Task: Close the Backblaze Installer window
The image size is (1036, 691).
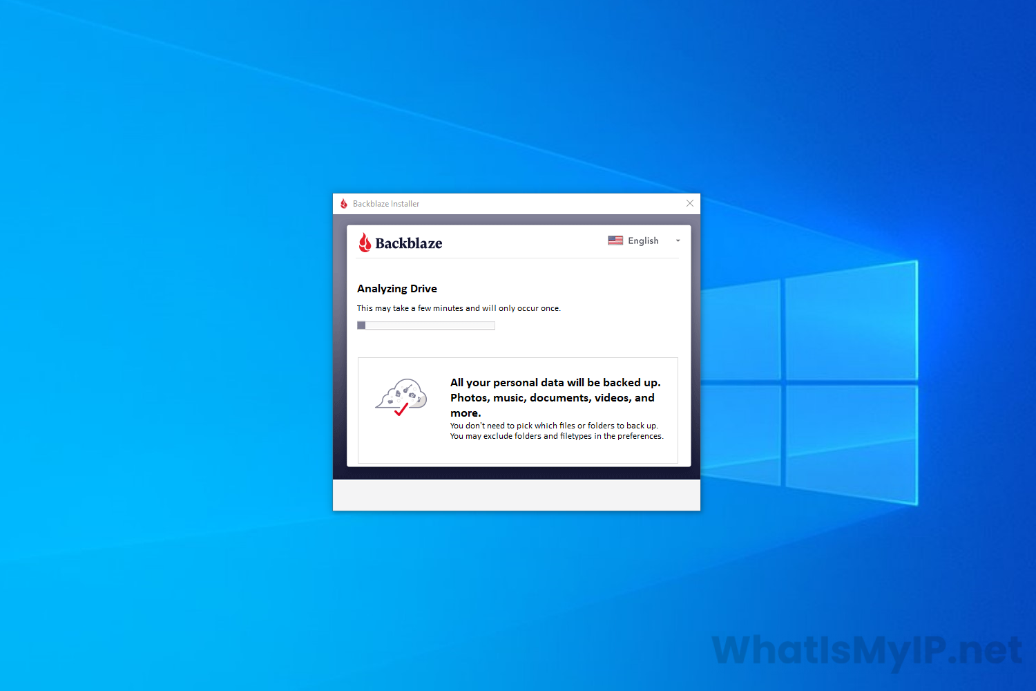Action: [690, 203]
